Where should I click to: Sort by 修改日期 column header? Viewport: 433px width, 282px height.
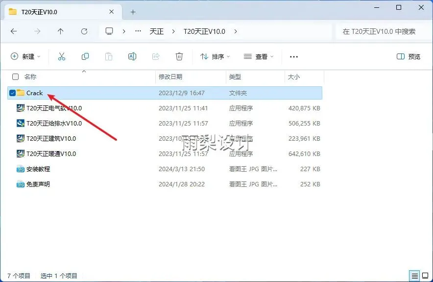tap(170, 77)
